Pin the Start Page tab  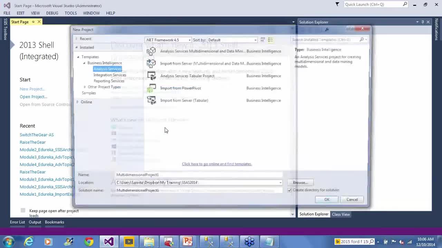[x=33, y=22]
